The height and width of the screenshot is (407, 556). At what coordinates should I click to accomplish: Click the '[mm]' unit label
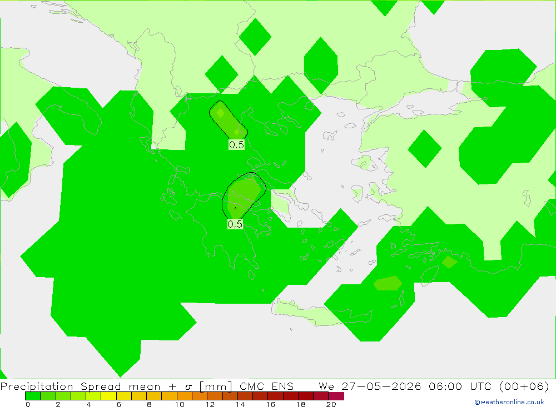(x=216, y=386)
